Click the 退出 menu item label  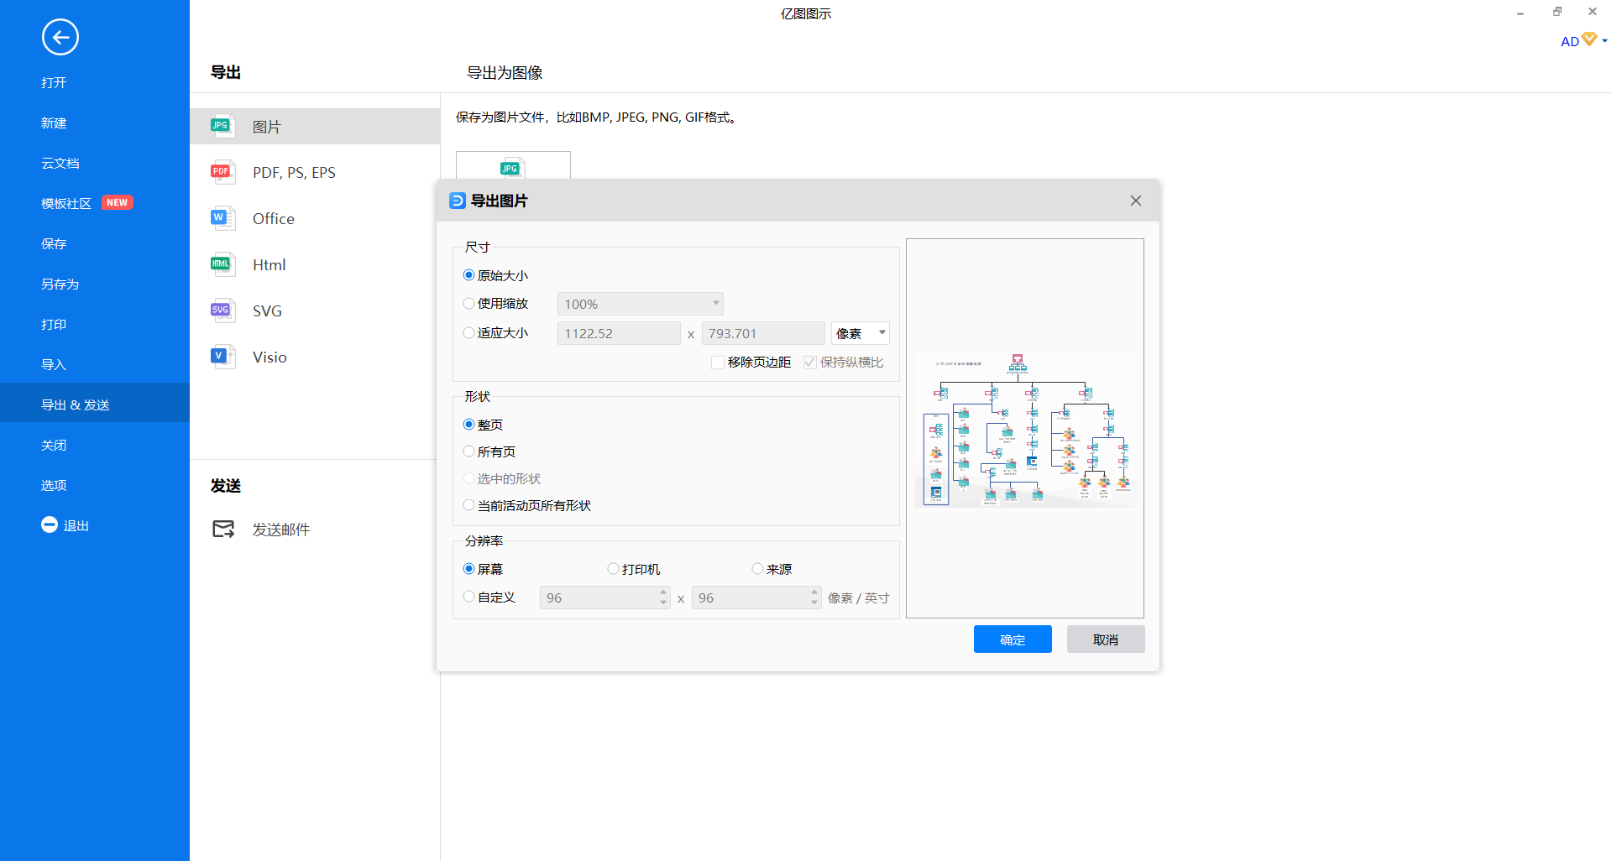click(x=76, y=525)
